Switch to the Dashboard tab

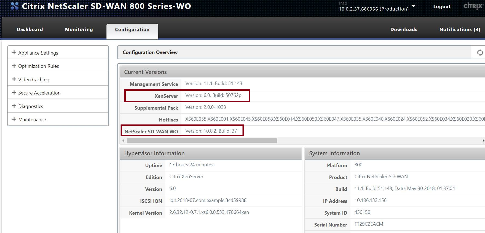(x=30, y=29)
